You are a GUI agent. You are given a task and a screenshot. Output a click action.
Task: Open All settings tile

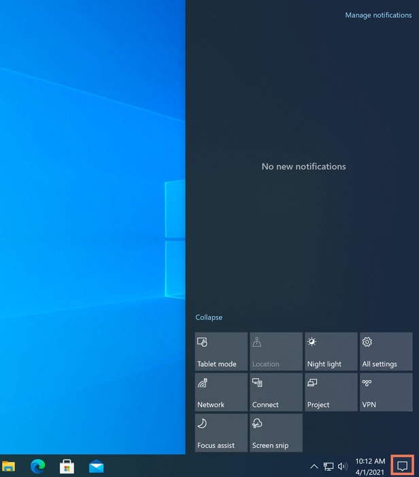coord(386,352)
